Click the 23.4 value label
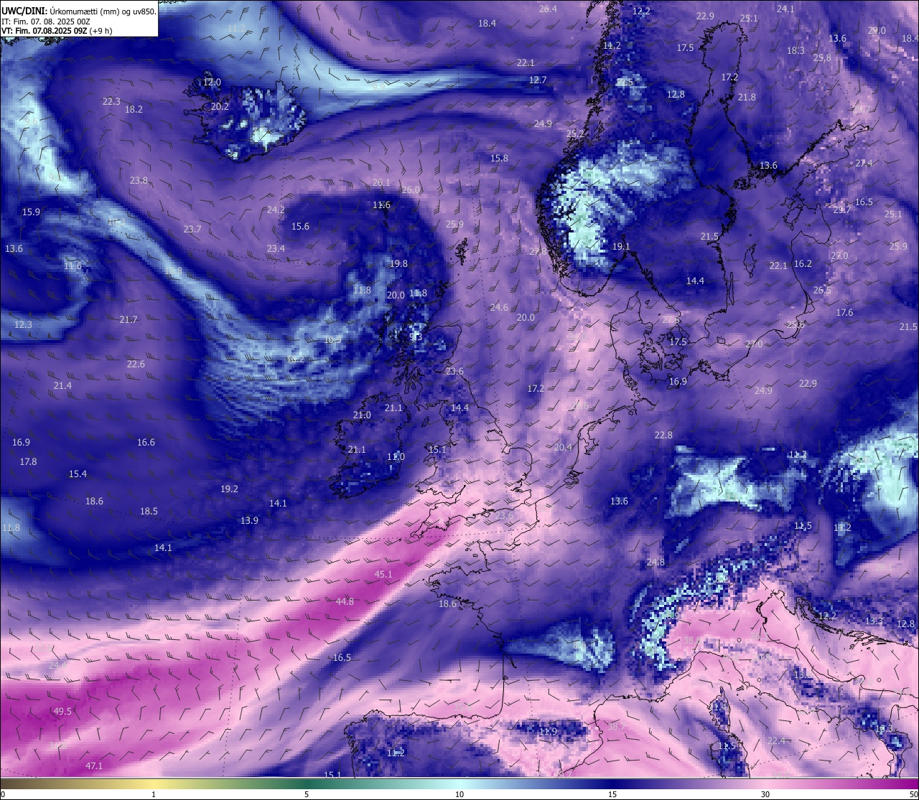The height and width of the screenshot is (800, 919). tap(276, 248)
